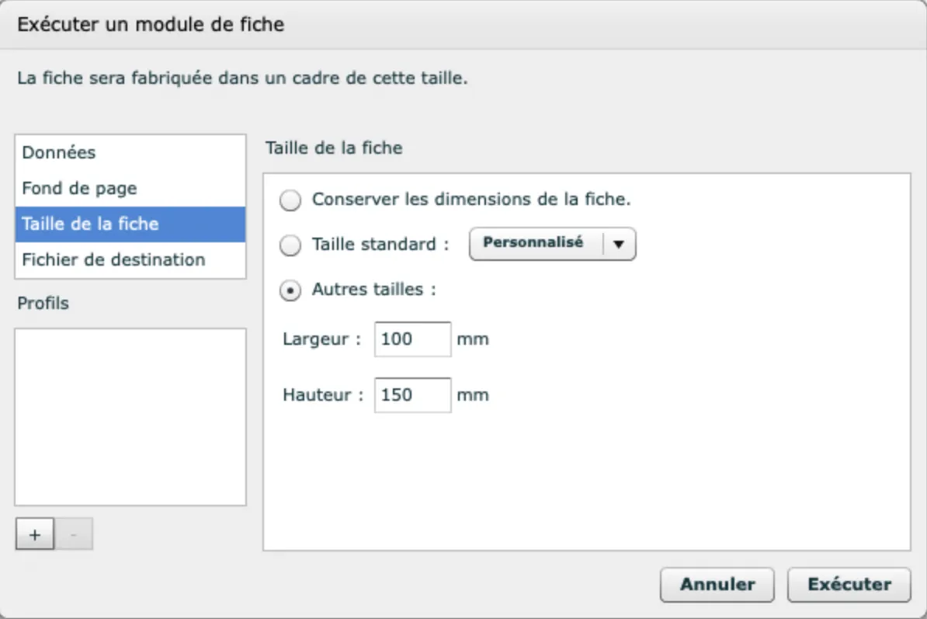Open the Personnalisé size combo box
The width and height of the screenshot is (927, 619).
[x=534, y=244]
